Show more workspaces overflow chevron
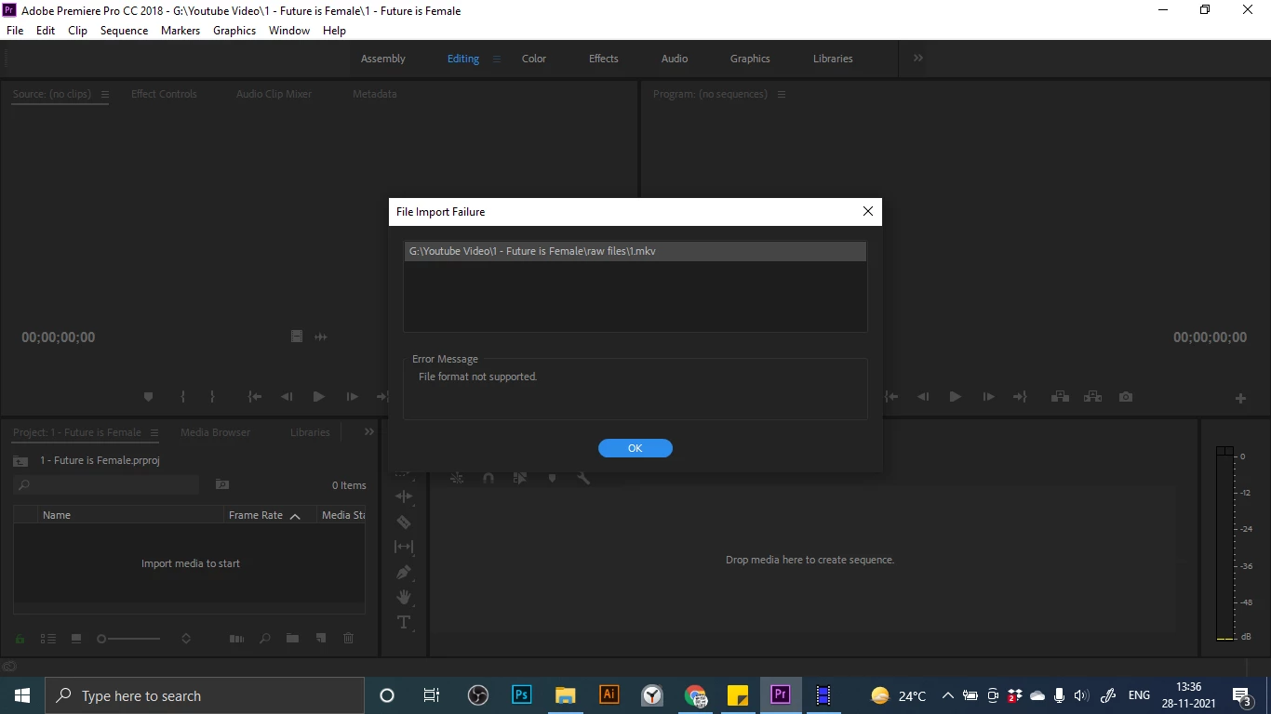 (918, 58)
